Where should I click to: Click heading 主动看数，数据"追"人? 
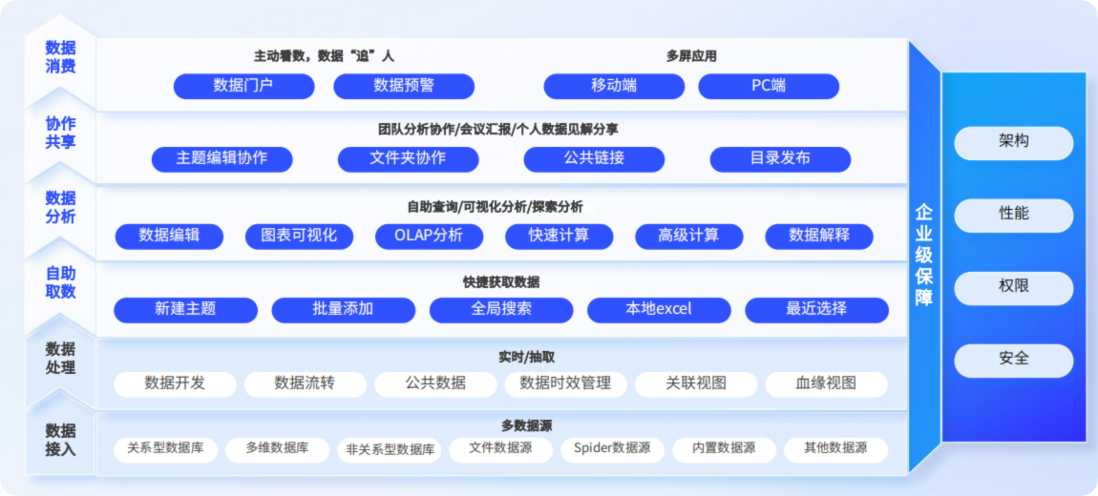tap(325, 56)
